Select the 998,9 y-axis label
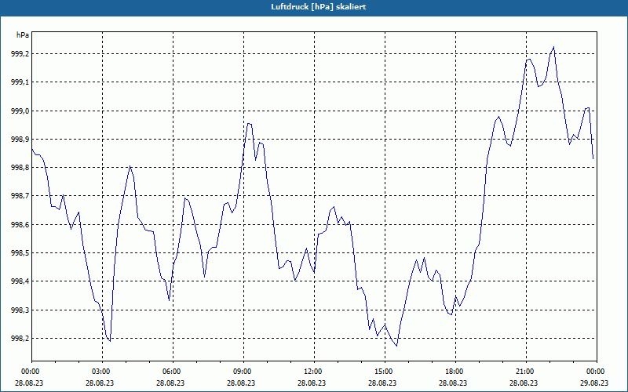Screen dimensions: 628x392 20,140
